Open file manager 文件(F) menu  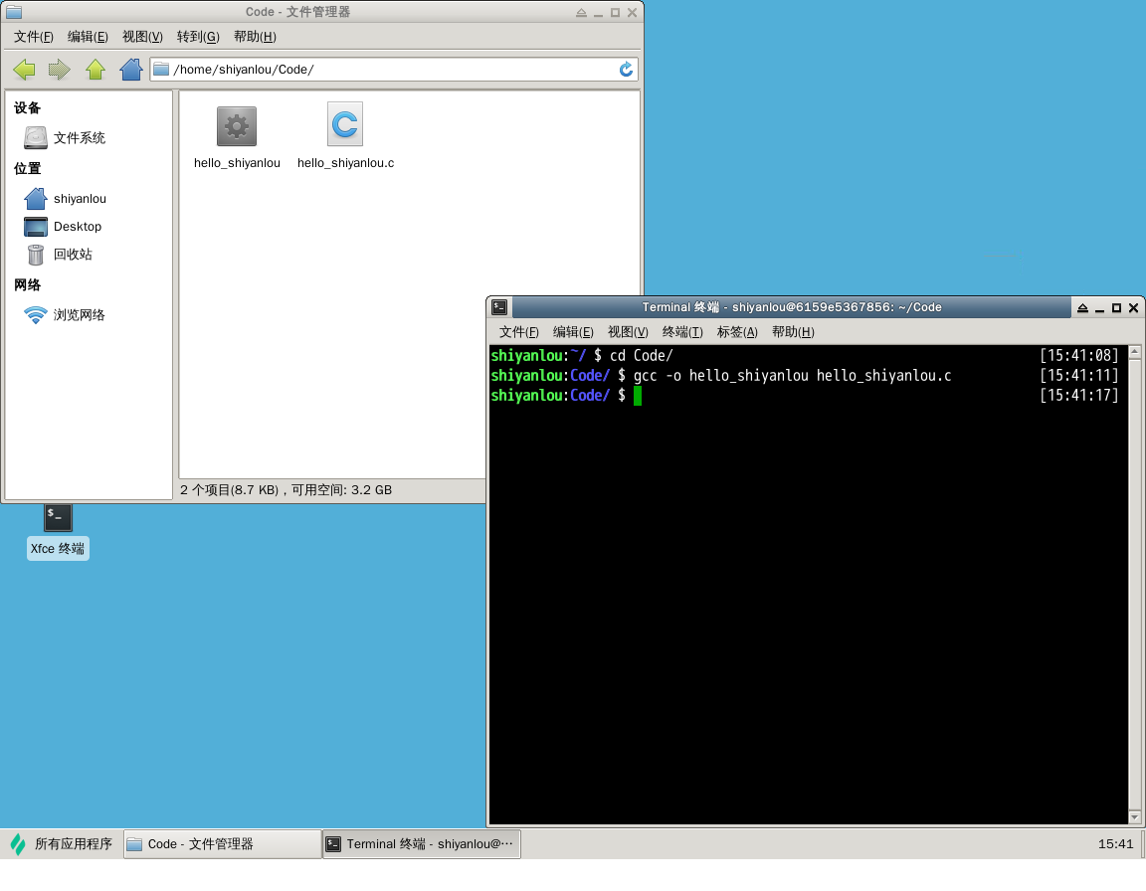click(x=34, y=37)
